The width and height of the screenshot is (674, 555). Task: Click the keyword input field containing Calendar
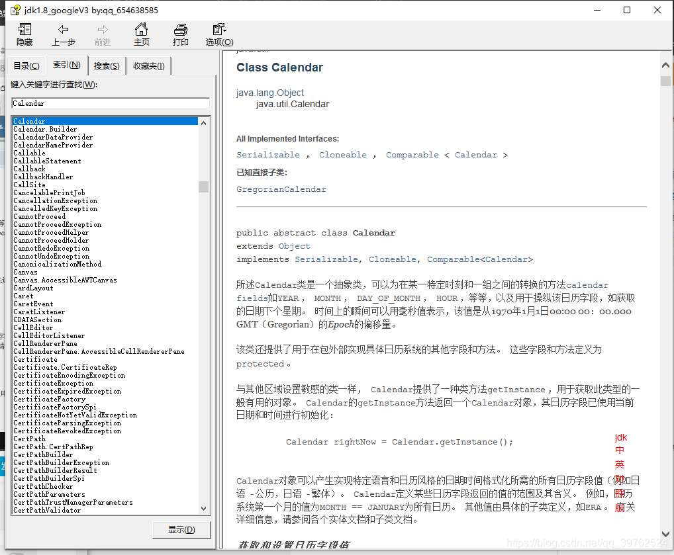tap(111, 103)
